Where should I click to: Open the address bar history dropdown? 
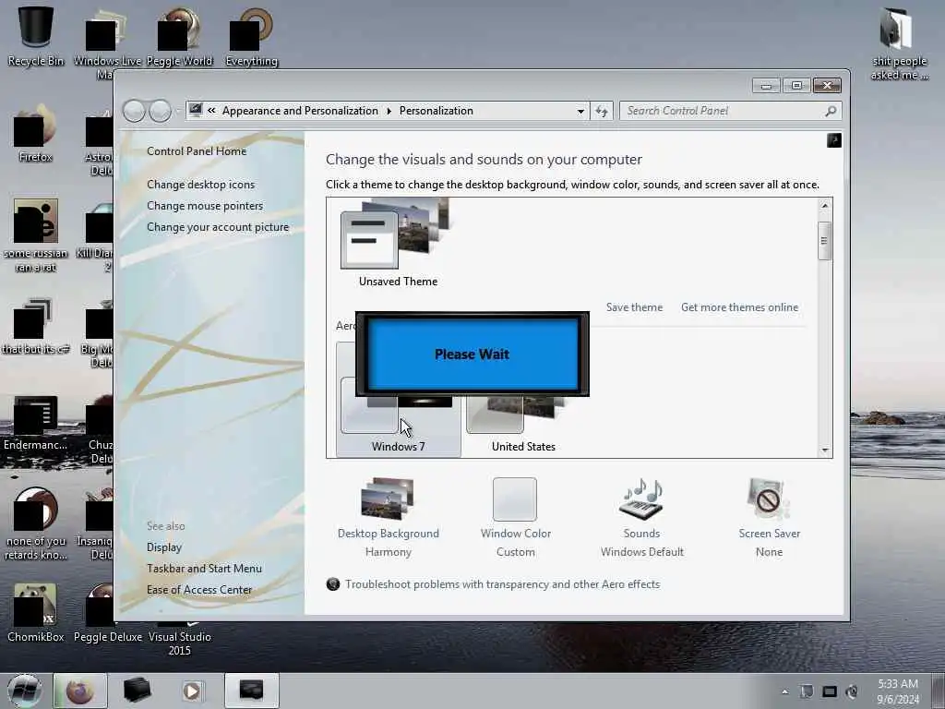(580, 111)
